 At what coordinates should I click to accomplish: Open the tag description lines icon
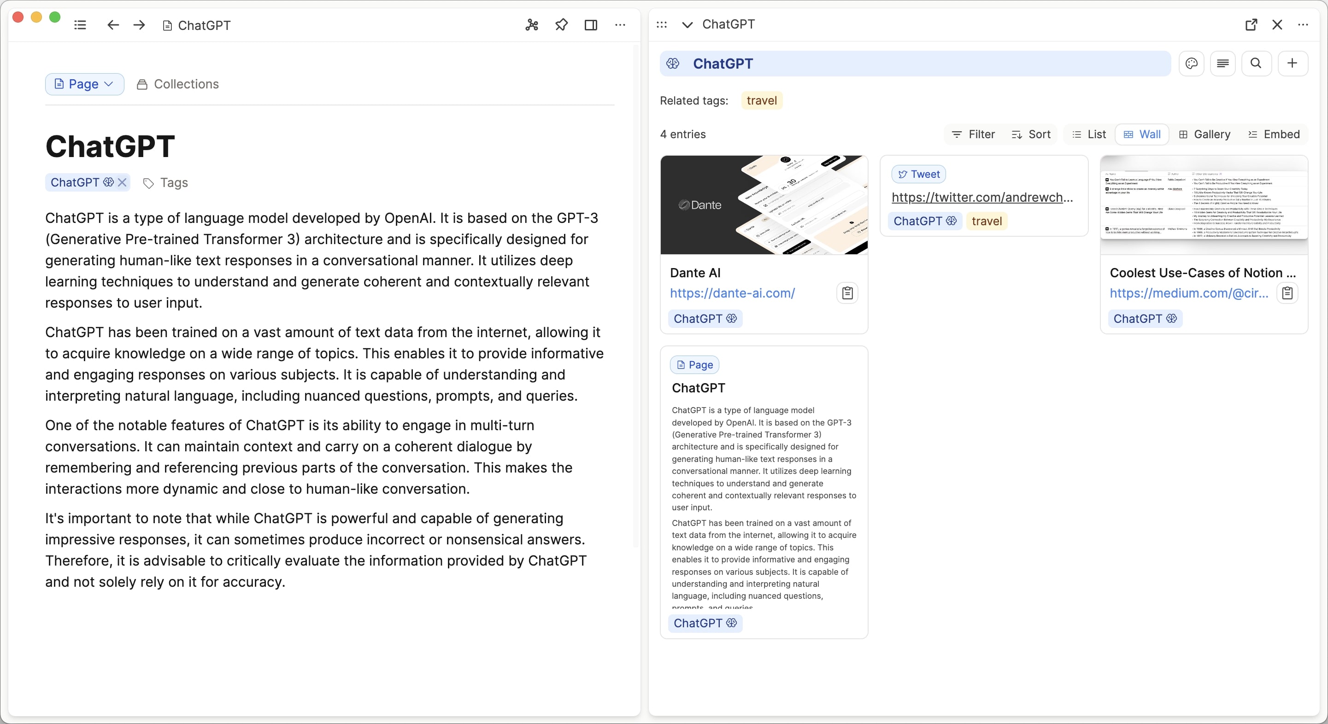point(1222,64)
